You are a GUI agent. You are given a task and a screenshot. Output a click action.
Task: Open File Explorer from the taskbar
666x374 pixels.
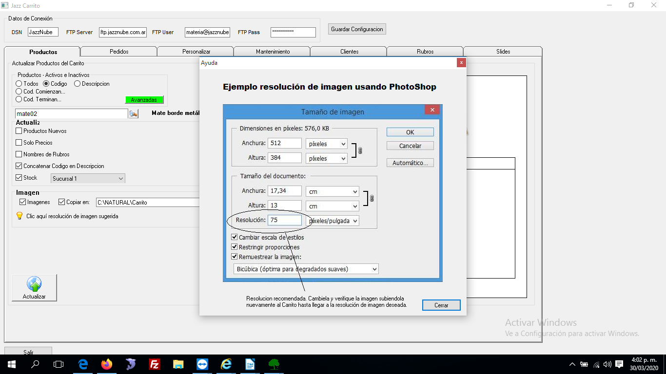point(178,364)
